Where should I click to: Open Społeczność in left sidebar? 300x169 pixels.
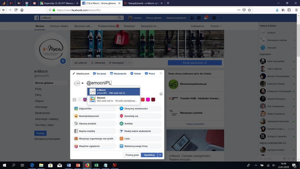(42, 113)
